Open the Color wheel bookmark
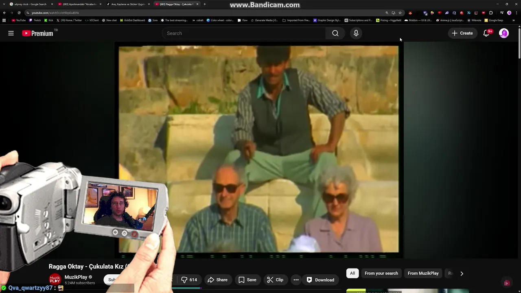This screenshot has height=293, width=521. (220, 20)
